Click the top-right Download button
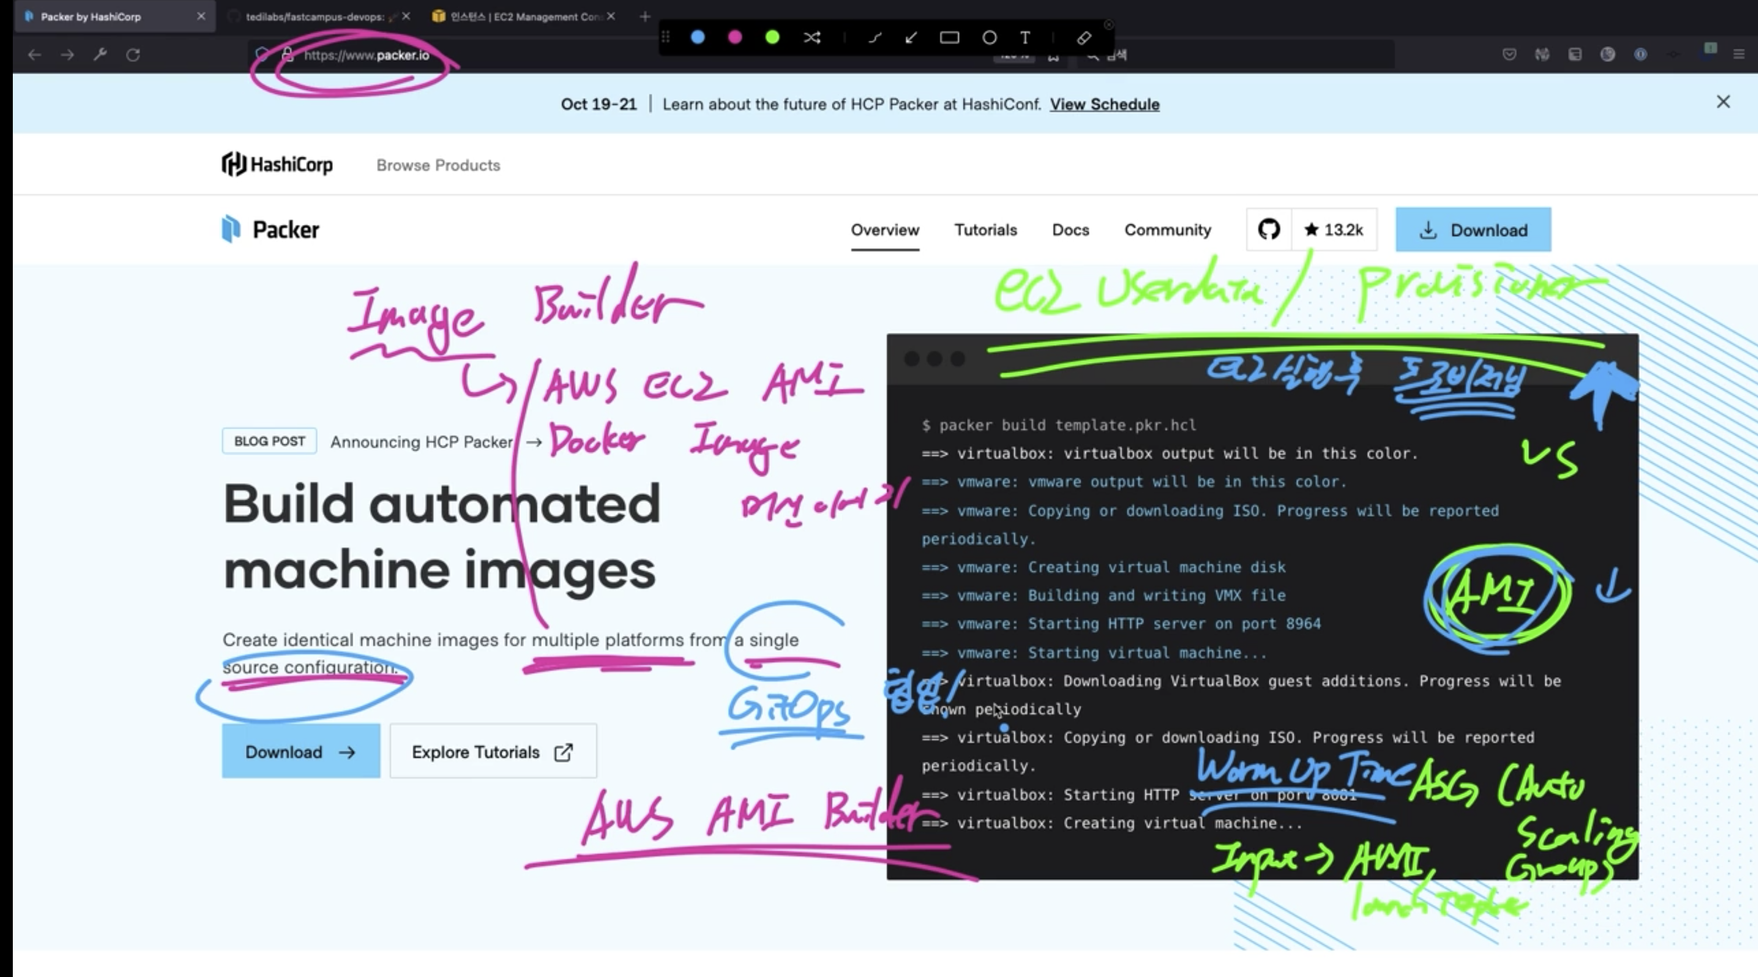Image resolution: width=1758 pixels, height=977 pixels. (1473, 230)
